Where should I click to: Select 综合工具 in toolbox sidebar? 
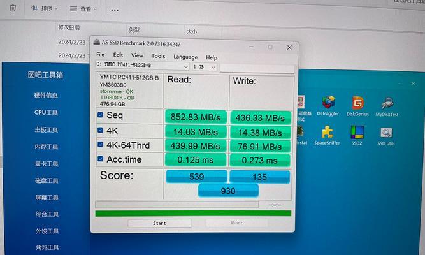pyautogui.click(x=47, y=214)
